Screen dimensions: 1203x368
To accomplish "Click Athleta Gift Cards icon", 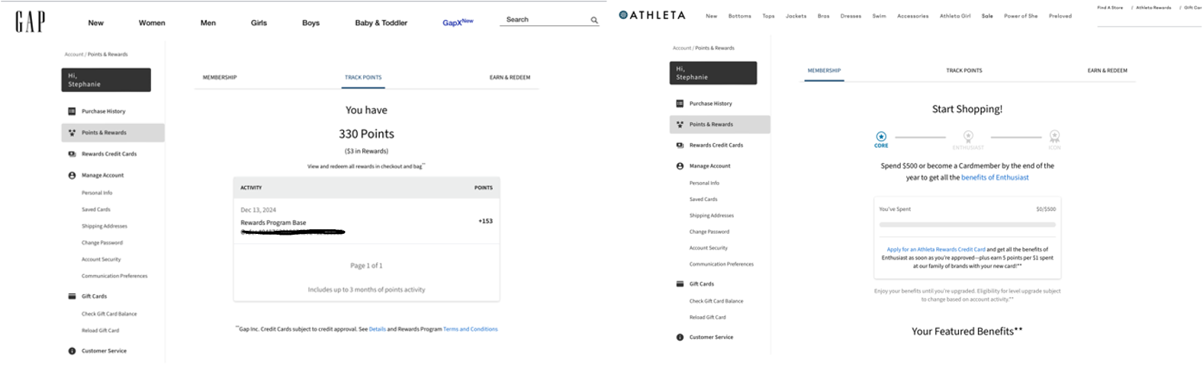I will [x=680, y=283].
